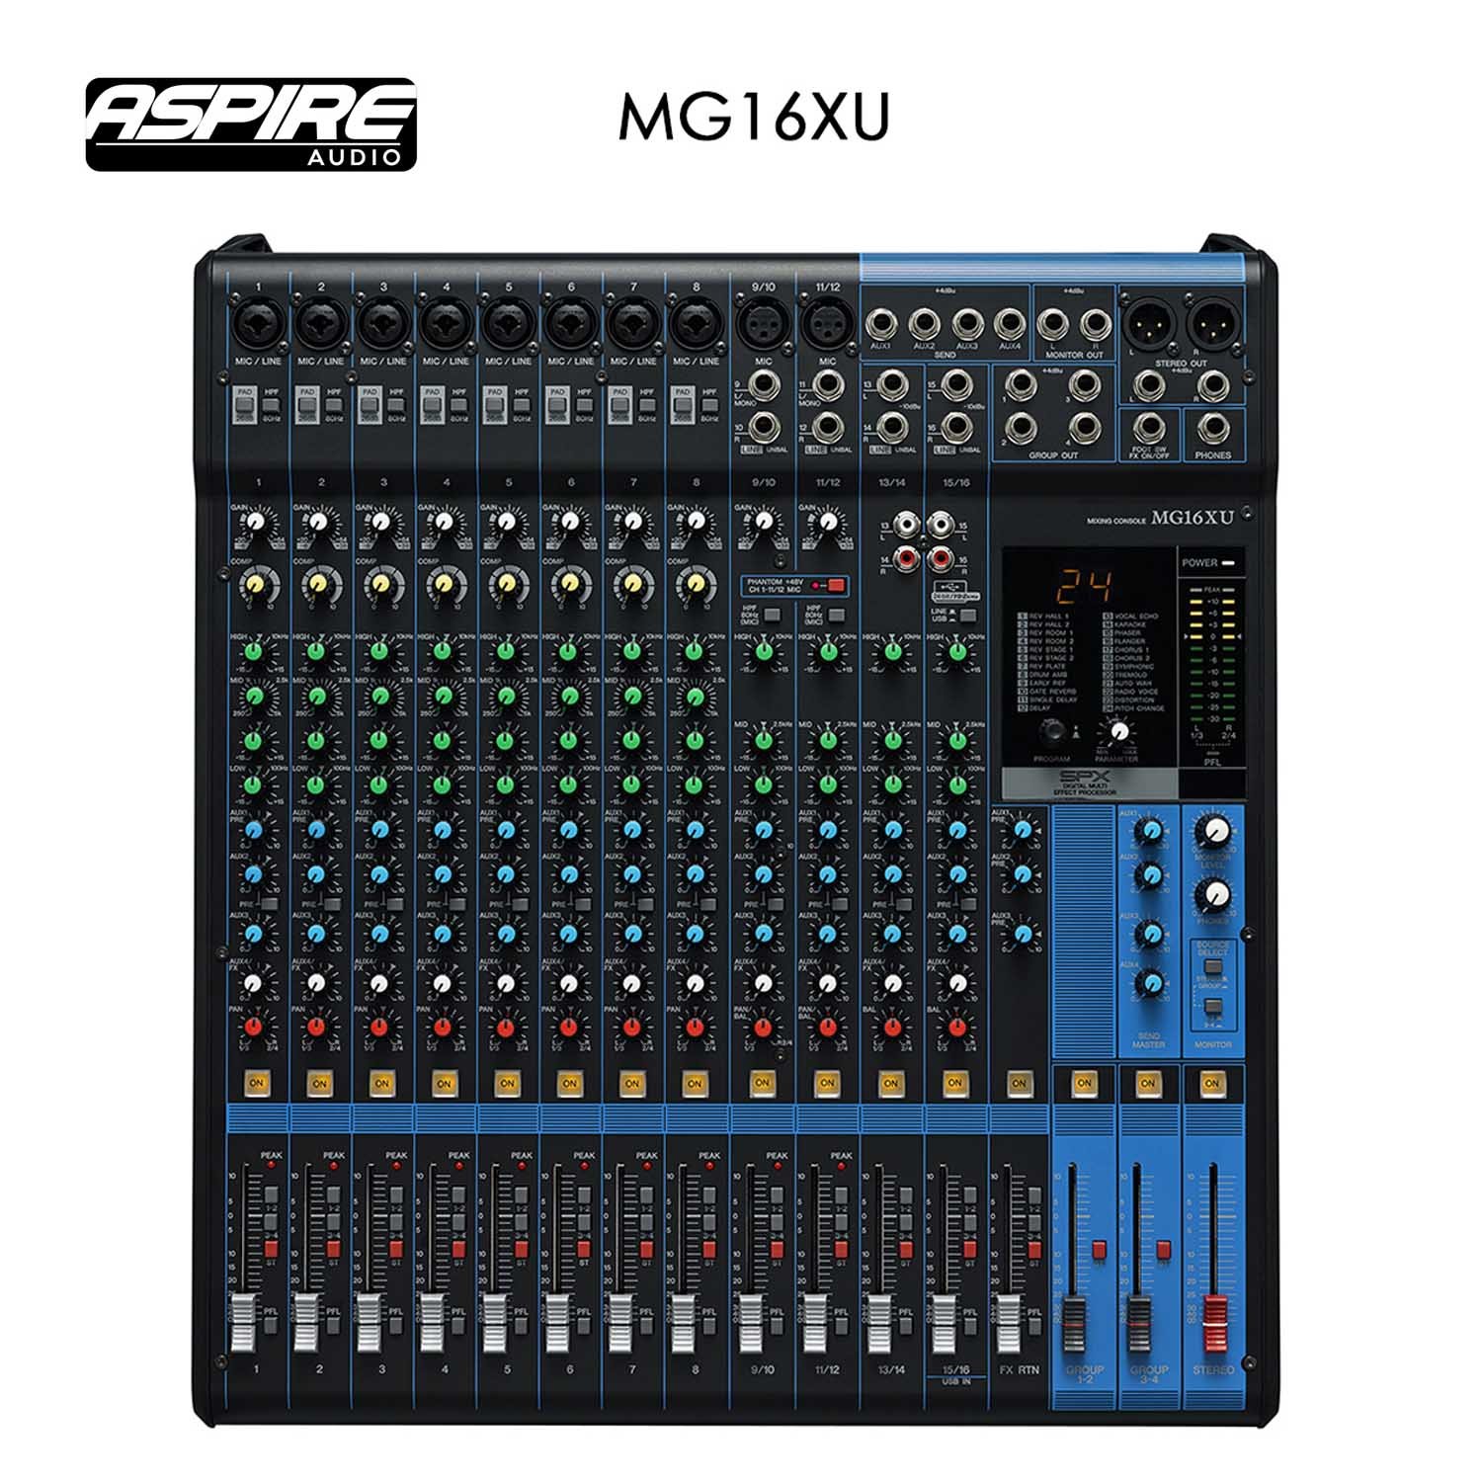This screenshot has height=1482, width=1482.
Task: Click the STEREO OUT left XLR connector
Action: tap(1149, 320)
